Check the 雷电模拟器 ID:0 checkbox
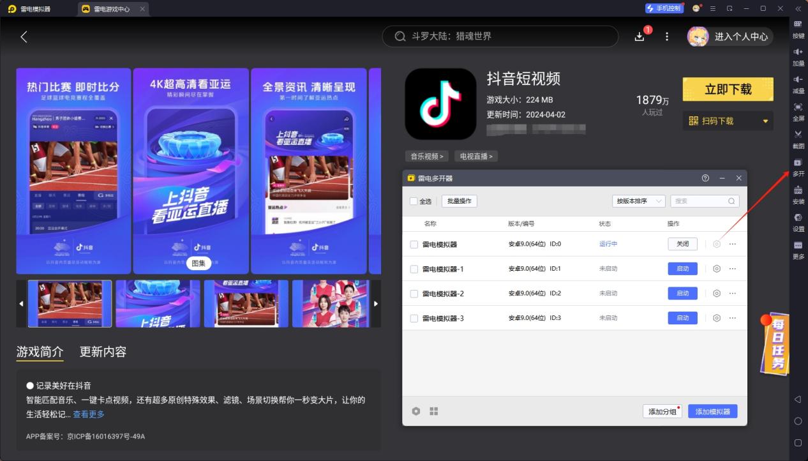This screenshot has height=461, width=808. tap(414, 244)
